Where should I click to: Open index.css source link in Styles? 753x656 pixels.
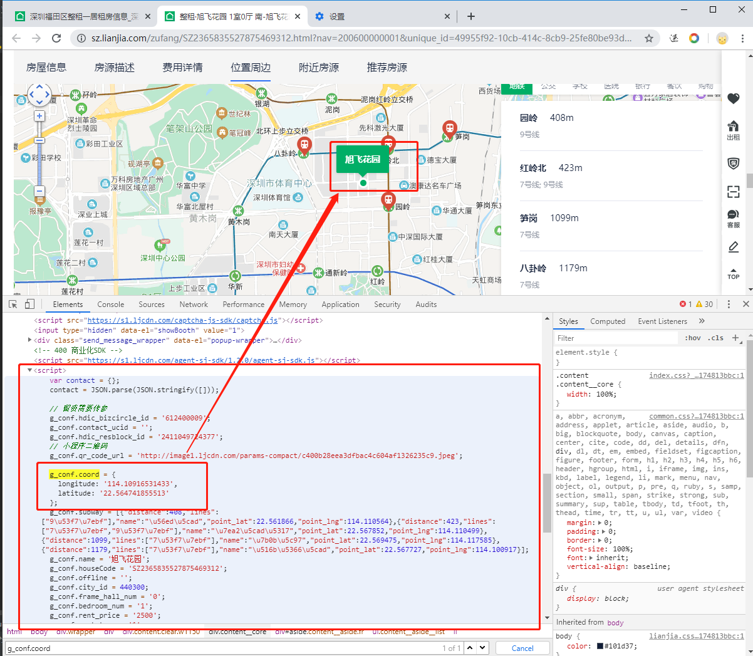pyautogui.click(x=697, y=375)
